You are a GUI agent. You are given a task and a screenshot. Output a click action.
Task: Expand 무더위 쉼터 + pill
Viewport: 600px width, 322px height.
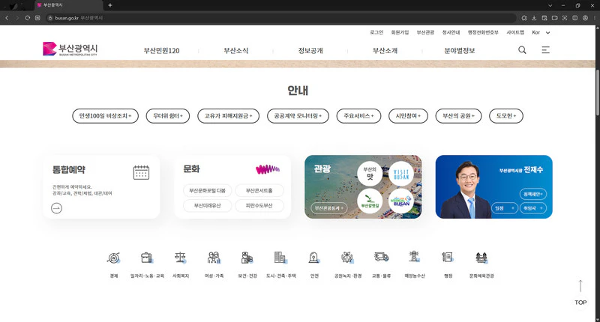(x=167, y=116)
